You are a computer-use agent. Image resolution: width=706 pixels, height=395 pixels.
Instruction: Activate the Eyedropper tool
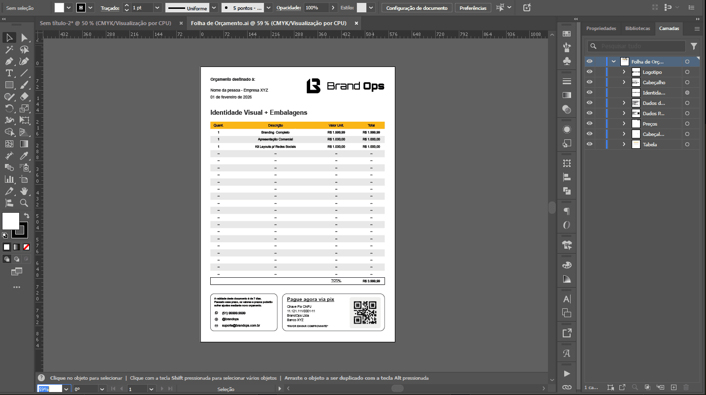click(x=24, y=156)
